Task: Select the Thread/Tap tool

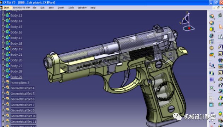Action: pyautogui.click(x=212, y=48)
